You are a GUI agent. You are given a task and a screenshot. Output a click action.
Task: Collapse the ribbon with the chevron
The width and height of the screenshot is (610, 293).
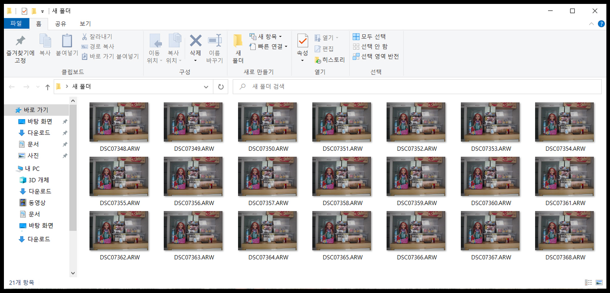pyautogui.click(x=591, y=24)
